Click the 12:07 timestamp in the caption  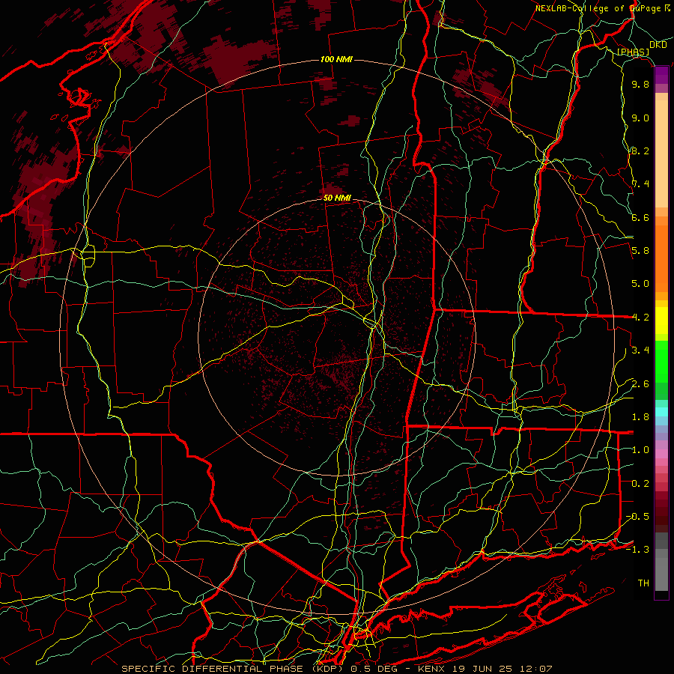pos(535,669)
